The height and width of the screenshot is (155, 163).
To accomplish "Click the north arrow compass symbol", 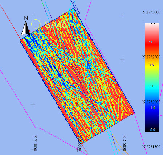I will tap(25, 29).
